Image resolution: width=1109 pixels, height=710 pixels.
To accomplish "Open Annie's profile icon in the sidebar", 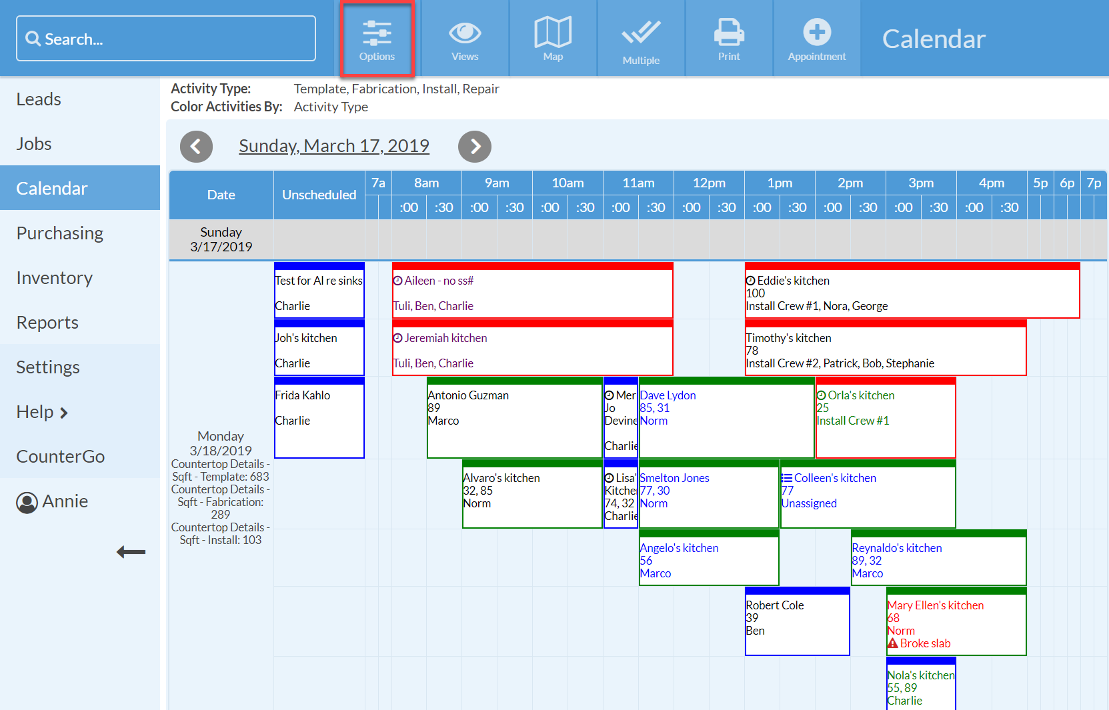I will pyautogui.click(x=27, y=502).
